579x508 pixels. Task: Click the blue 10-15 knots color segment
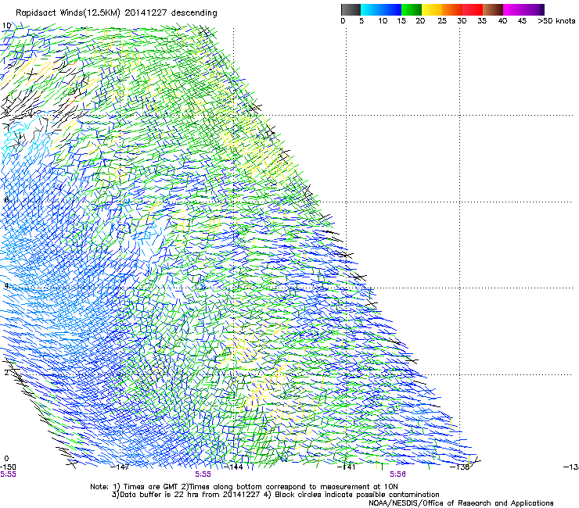[391, 9]
